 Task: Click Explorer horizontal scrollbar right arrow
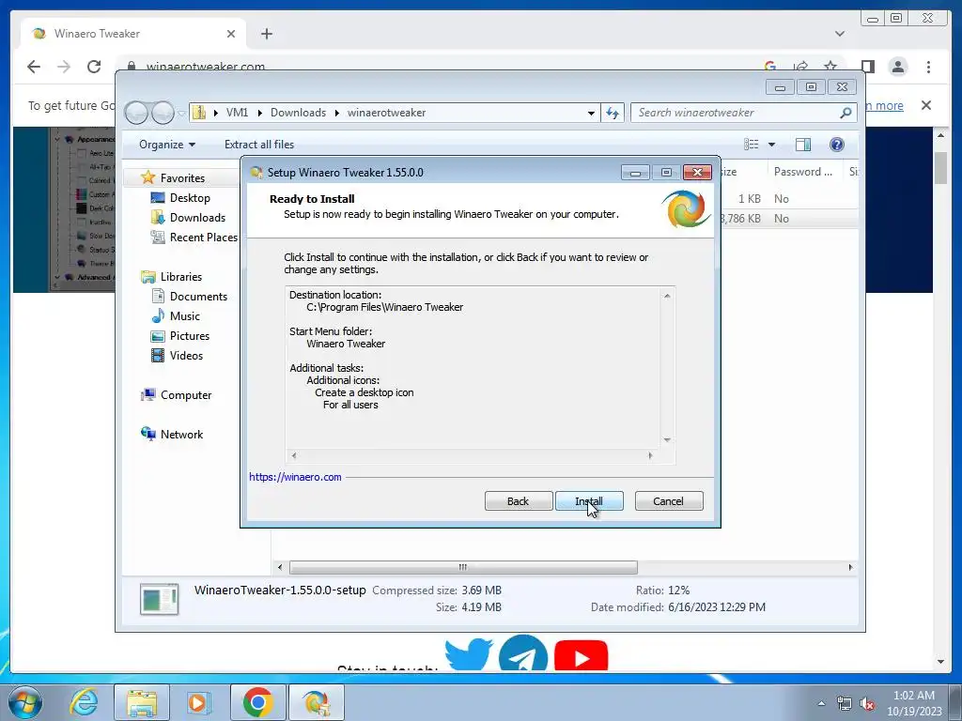(850, 567)
